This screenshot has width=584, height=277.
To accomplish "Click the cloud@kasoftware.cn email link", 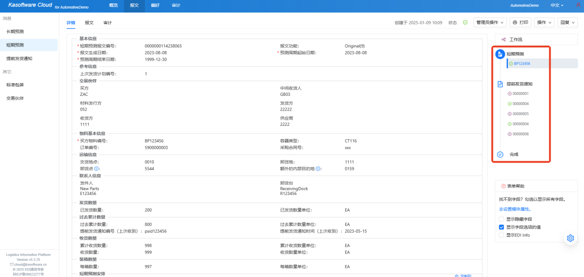I will point(30,265).
